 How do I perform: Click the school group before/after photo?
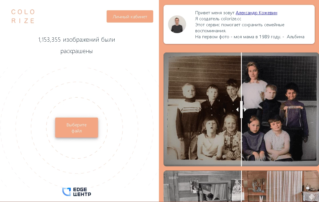[x=241, y=110]
